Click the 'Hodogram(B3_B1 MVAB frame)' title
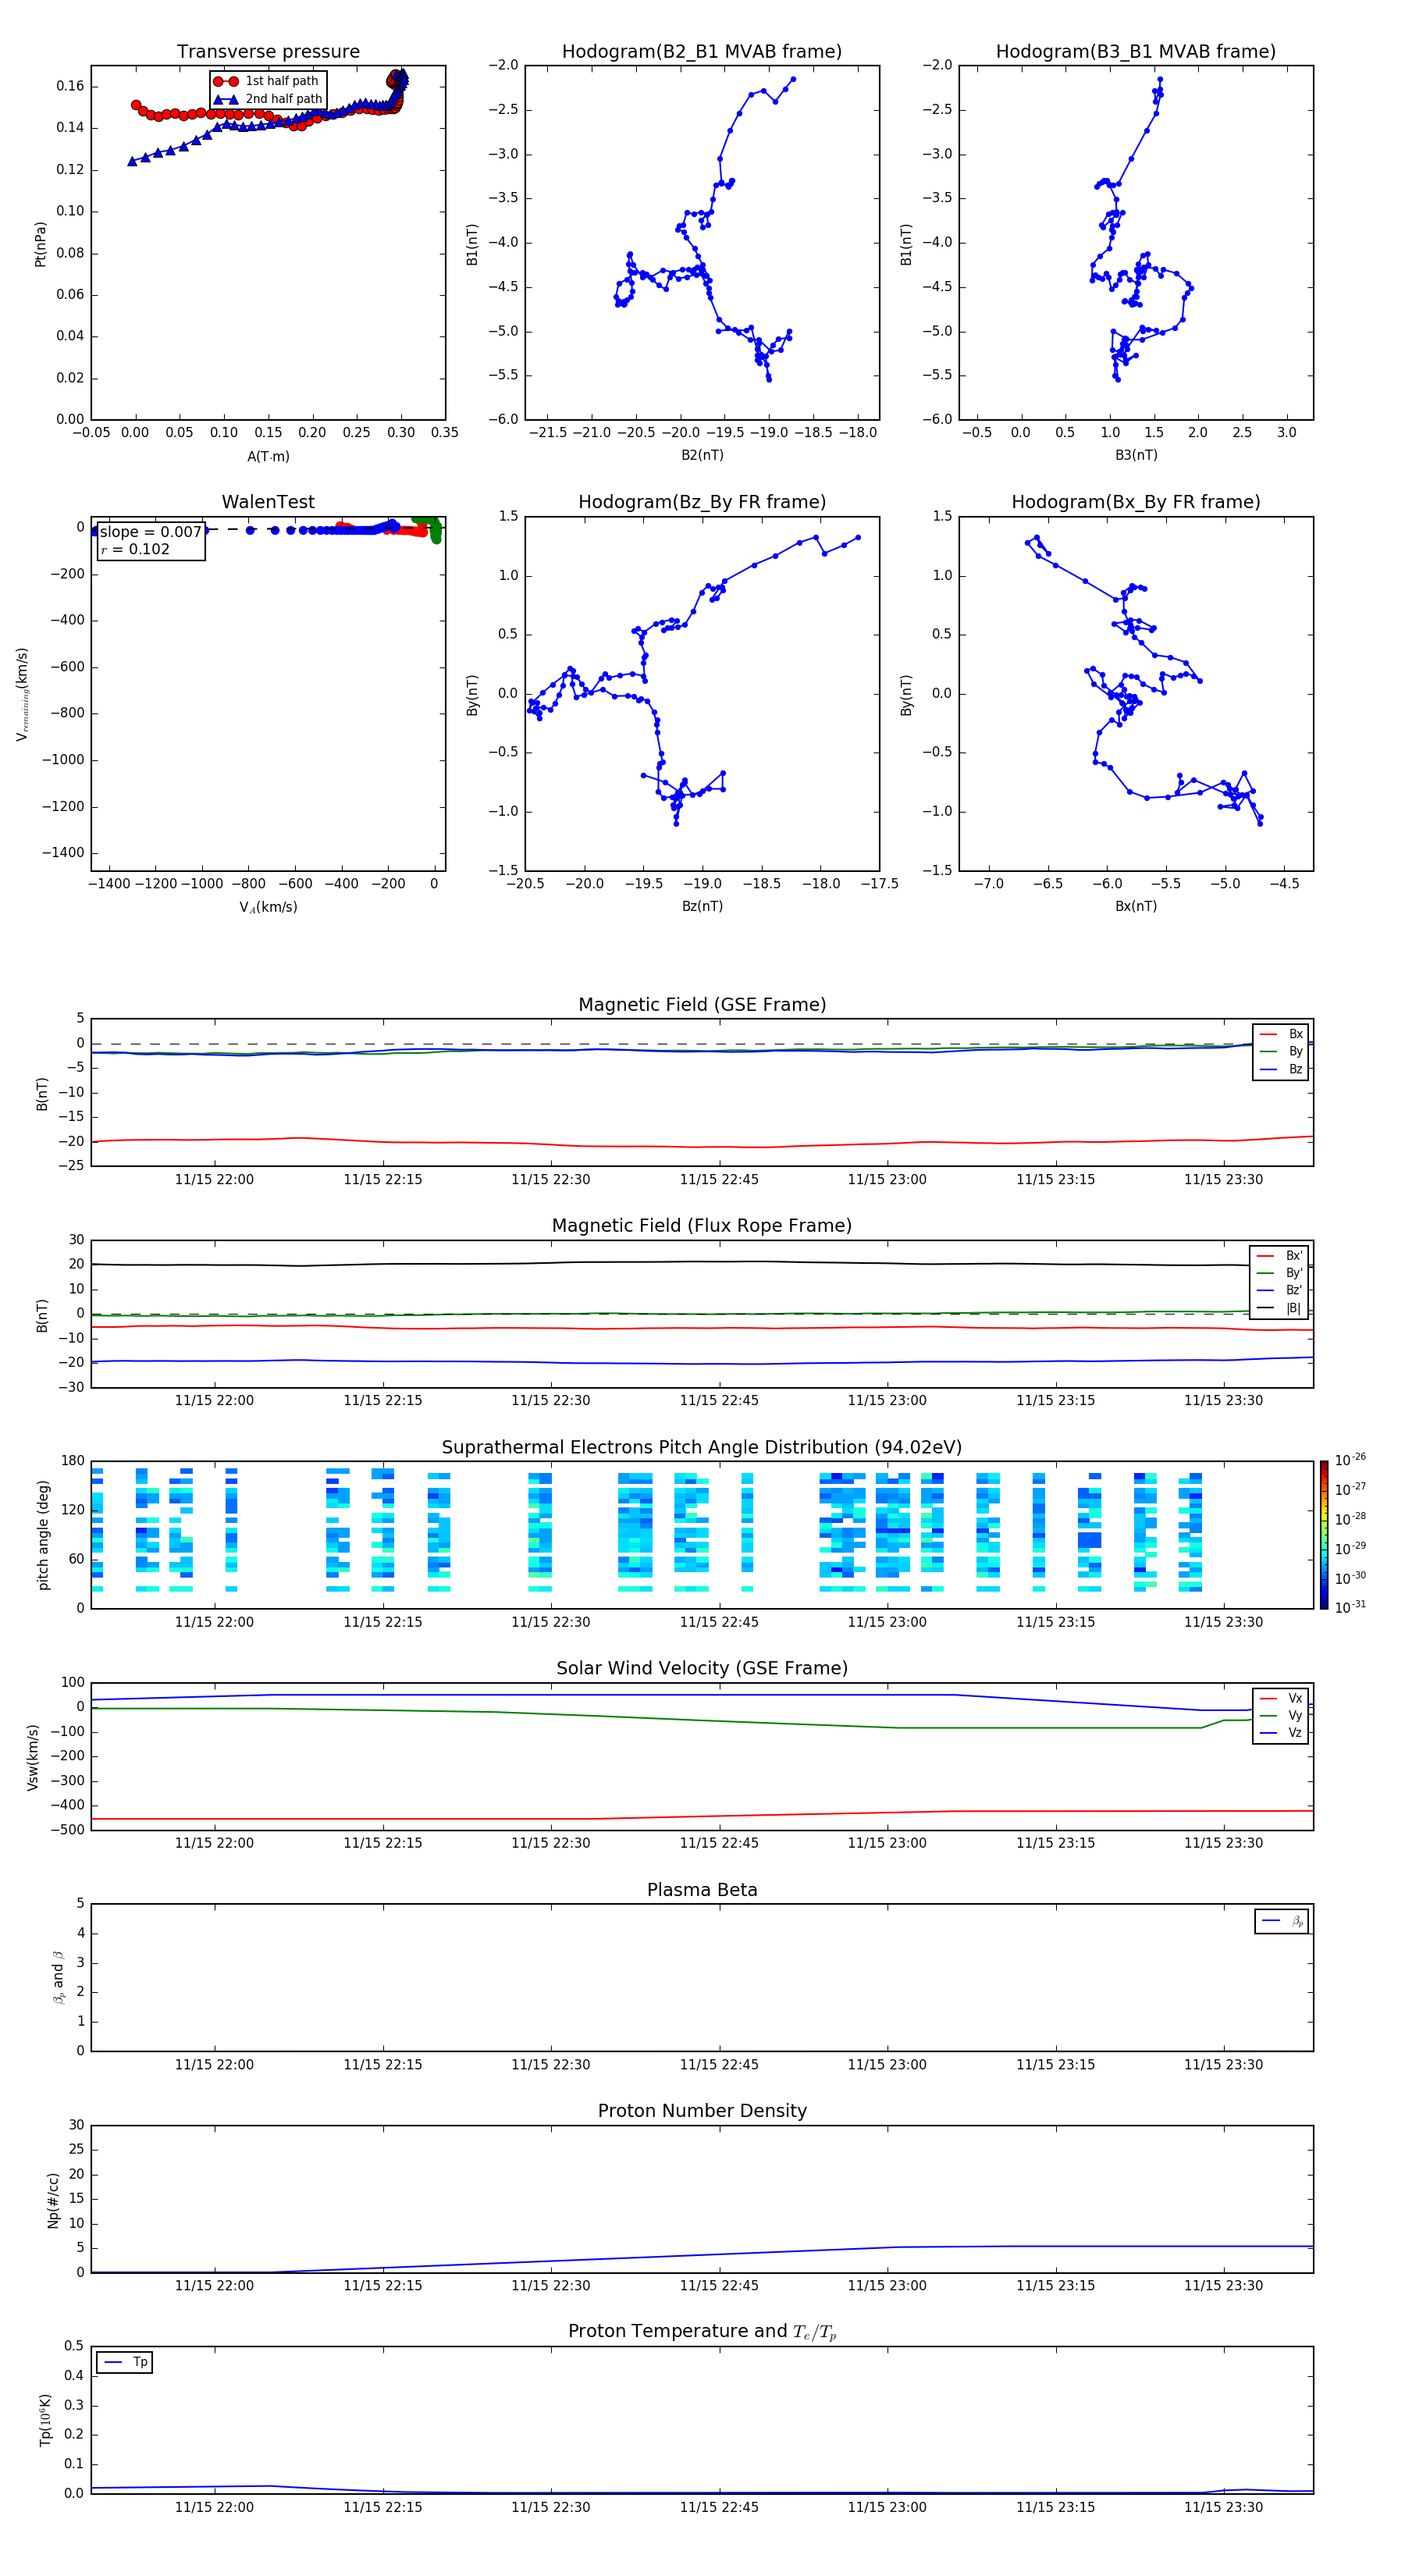Image resolution: width=1405 pixels, height=2576 pixels. tap(1136, 52)
